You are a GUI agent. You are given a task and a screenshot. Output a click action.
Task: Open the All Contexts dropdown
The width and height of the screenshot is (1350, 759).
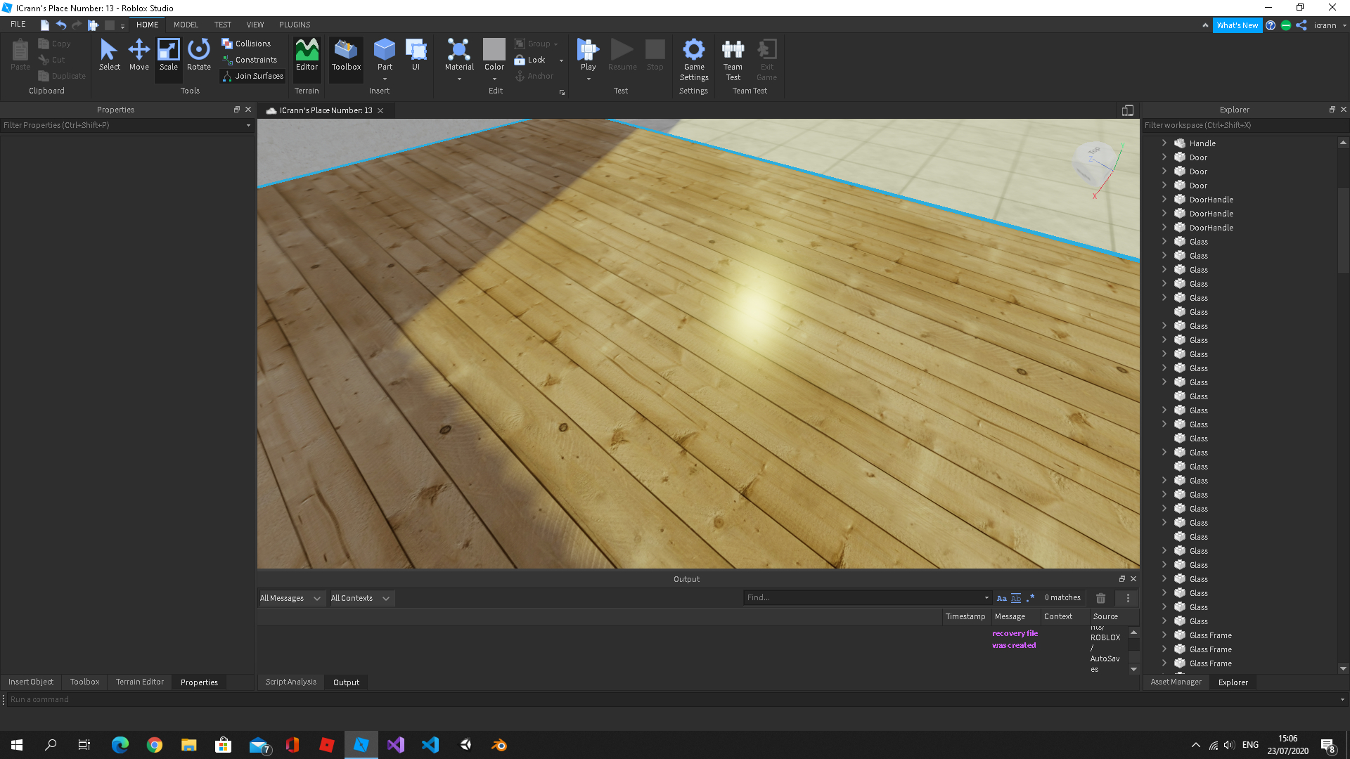(x=360, y=598)
